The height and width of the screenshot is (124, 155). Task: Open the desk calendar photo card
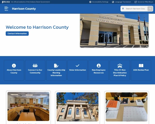coord(127,107)
